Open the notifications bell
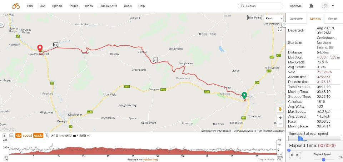Viewport: 343px width, 162px height. pos(311,6)
